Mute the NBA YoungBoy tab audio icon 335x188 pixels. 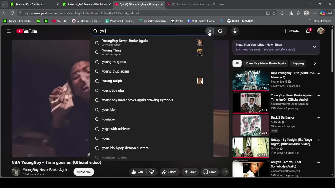tap(122, 4)
